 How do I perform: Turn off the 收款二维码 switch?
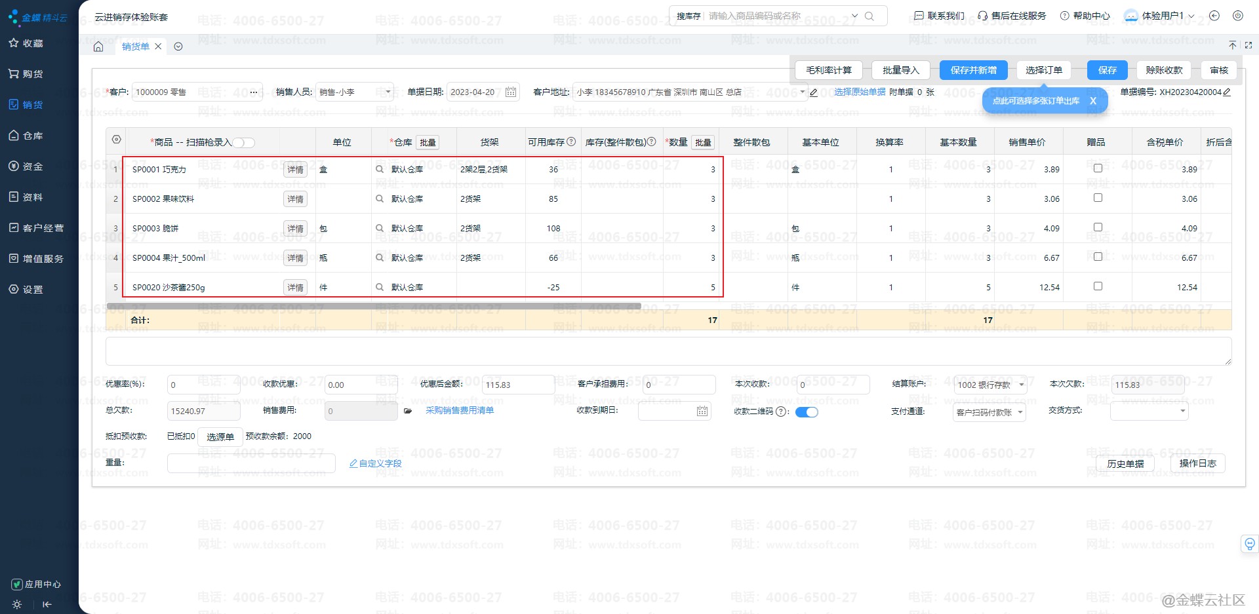807,412
